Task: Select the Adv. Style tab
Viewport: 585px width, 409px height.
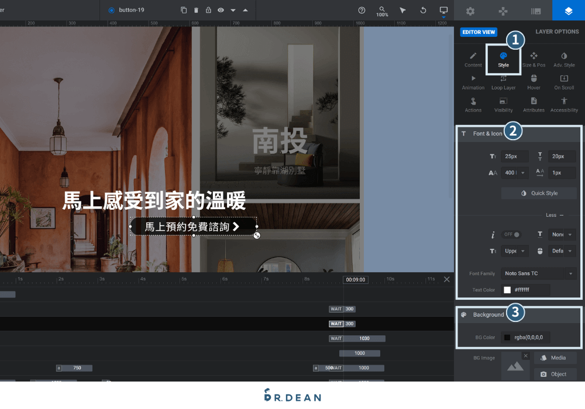Action: click(x=564, y=58)
